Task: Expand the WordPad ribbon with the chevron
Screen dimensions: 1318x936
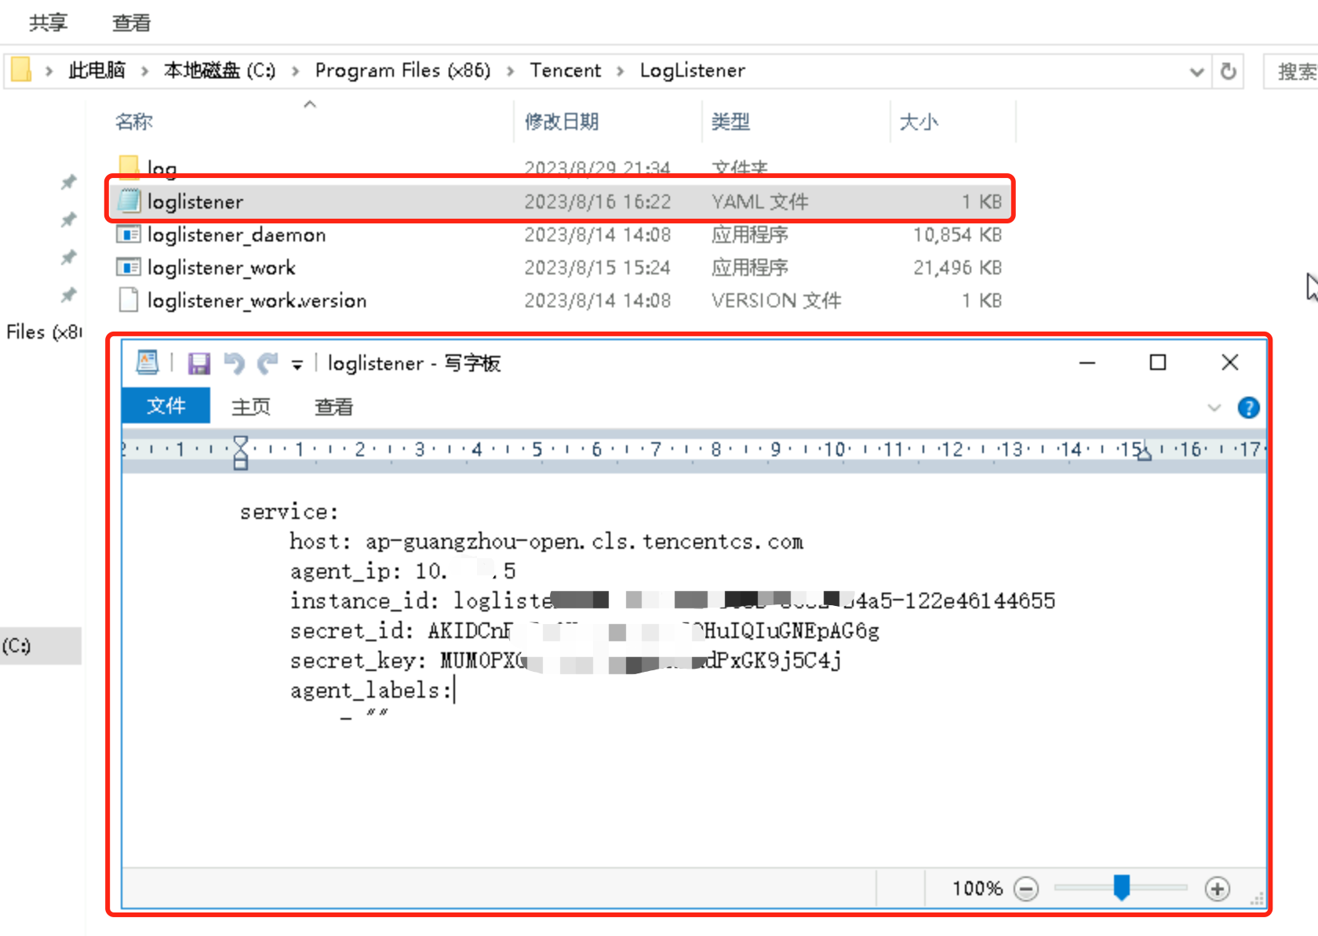Action: tap(1214, 408)
